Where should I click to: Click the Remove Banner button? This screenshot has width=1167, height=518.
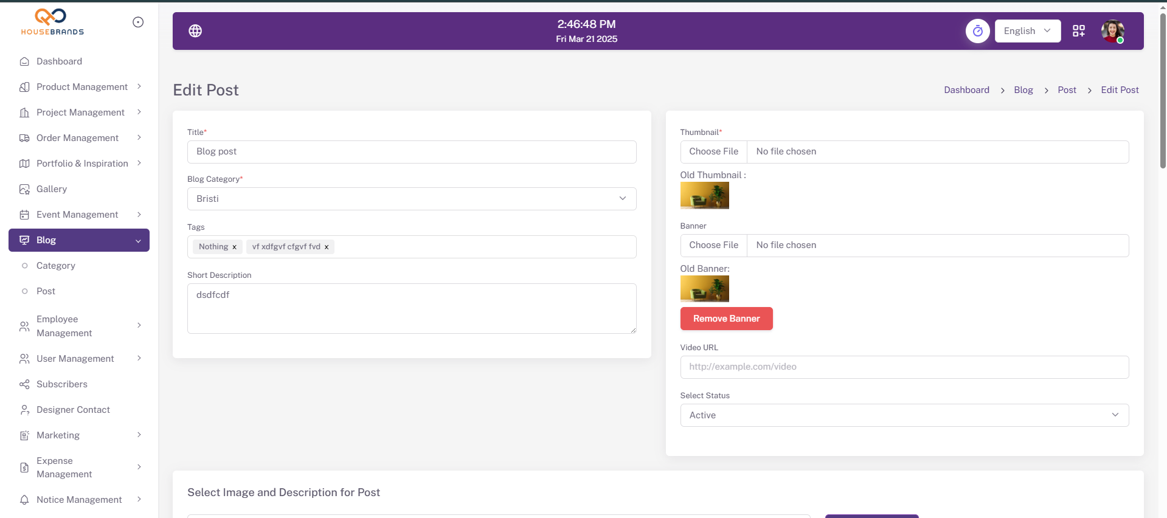click(726, 319)
